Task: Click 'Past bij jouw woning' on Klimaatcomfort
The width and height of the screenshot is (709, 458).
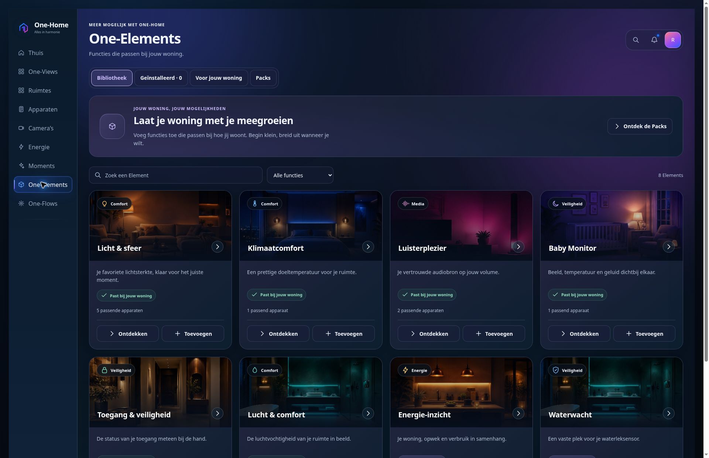Action: [277, 295]
